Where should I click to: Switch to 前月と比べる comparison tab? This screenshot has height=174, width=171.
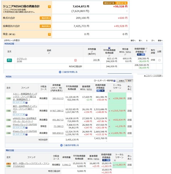tap(121, 3)
